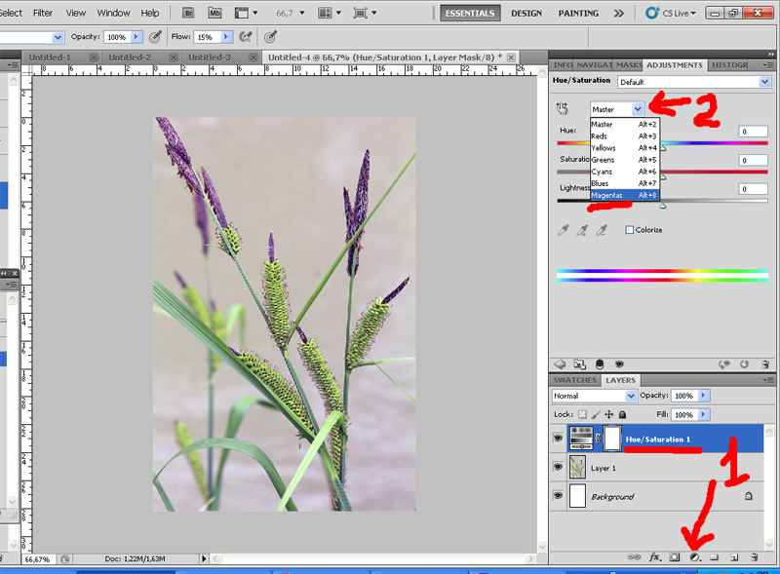Click the Lightness slider handle

point(663,207)
